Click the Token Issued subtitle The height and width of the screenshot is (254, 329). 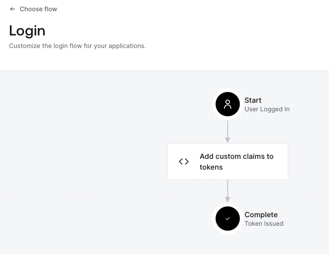click(x=264, y=223)
